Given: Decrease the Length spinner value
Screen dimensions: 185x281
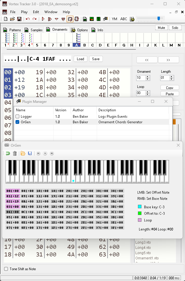Looking at the screenshot, I should (172, 79).
